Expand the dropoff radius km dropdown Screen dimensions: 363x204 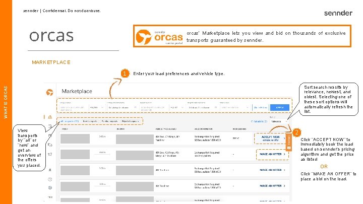pyautogui.click(x=177, y=108)
